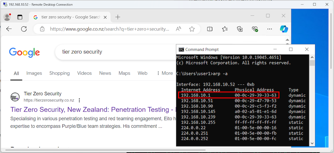Open the Collections icon
This screenshot has width=334, height=153.
click(x=240, y=29)
